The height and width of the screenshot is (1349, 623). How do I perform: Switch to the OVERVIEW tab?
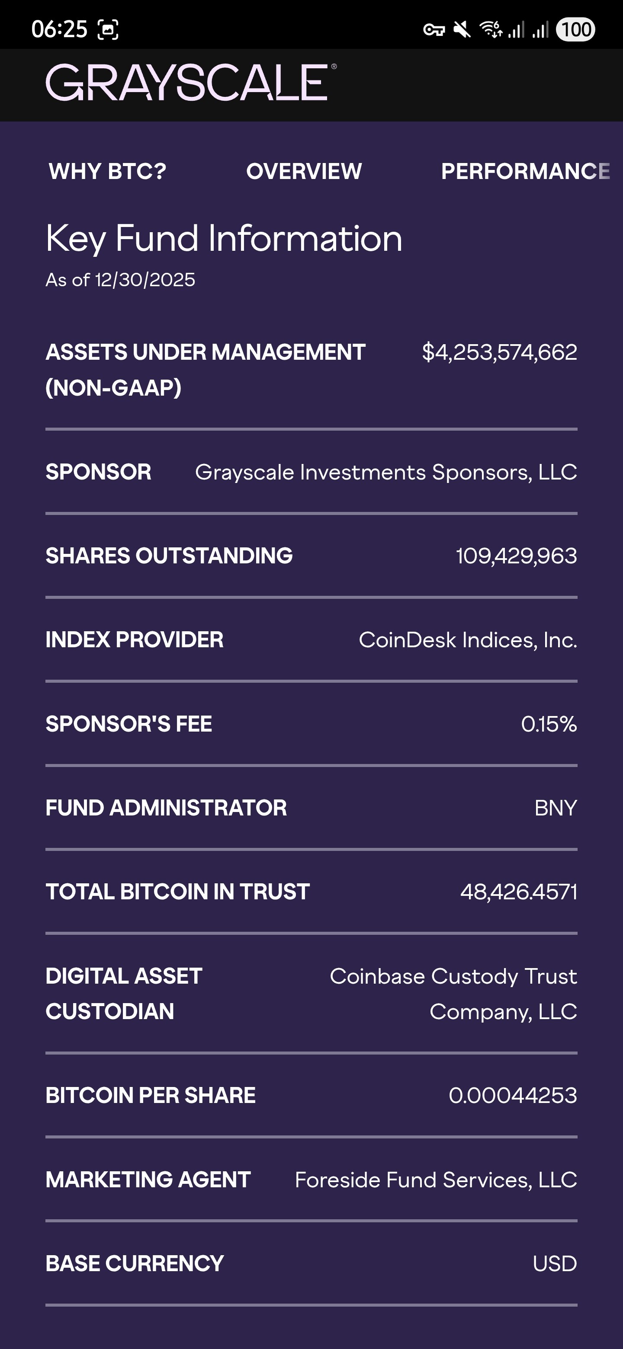[x=304, y=171]
